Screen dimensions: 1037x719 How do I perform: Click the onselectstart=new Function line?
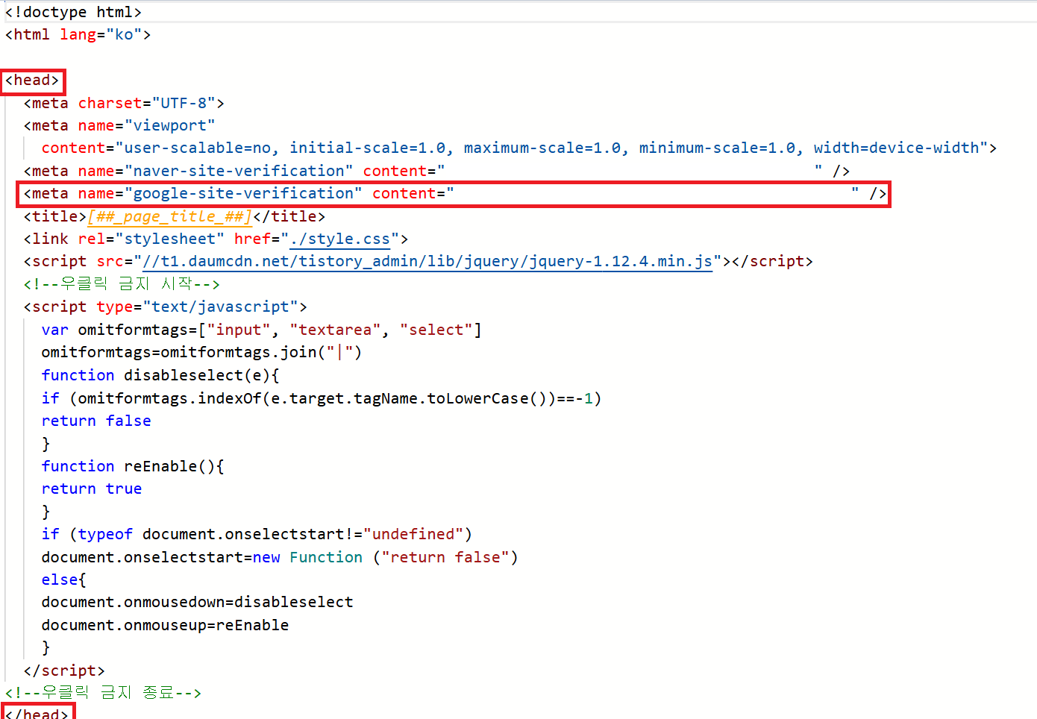tap(280, 558)
